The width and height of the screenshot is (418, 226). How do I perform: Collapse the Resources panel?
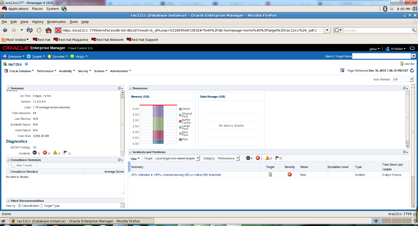click(x=130, y=89)
